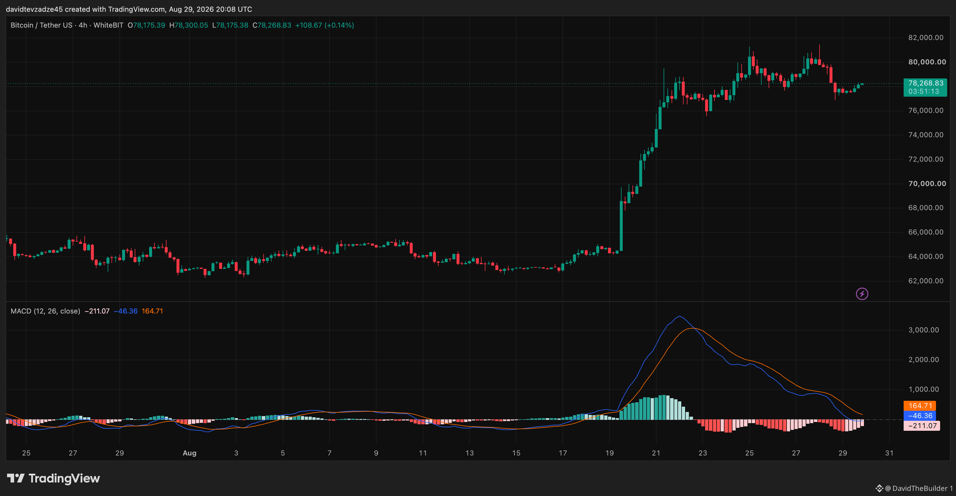The height and width of the screenshot is (496, 956).
Task: Click the 31 date label on time axis
Action: [890, 453]
